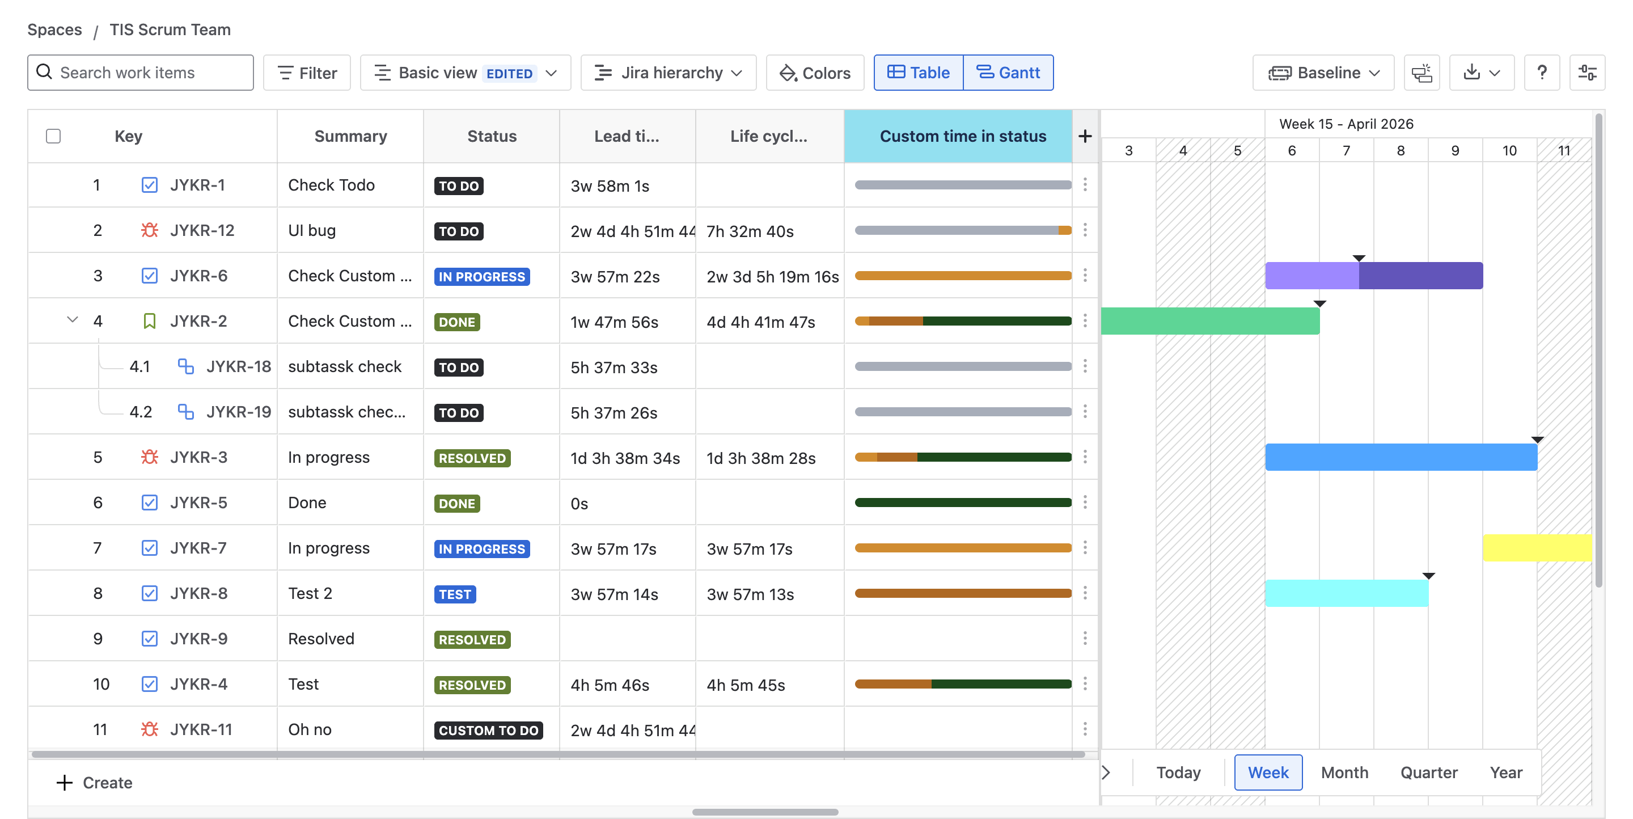Click the subtask icon of JYKR-18
Screen dimensions: 1633x819
pos(185,366)
